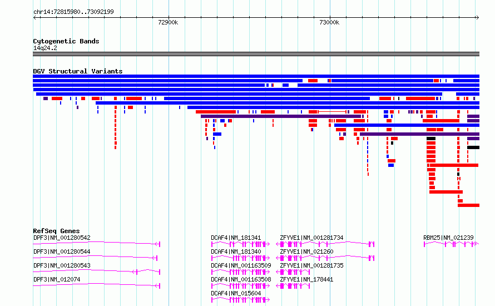Open the DCAF4|NM_001163508 gene label
Image resolution: width=495 pixels, height=306 pixels.
tap(241, 279)
